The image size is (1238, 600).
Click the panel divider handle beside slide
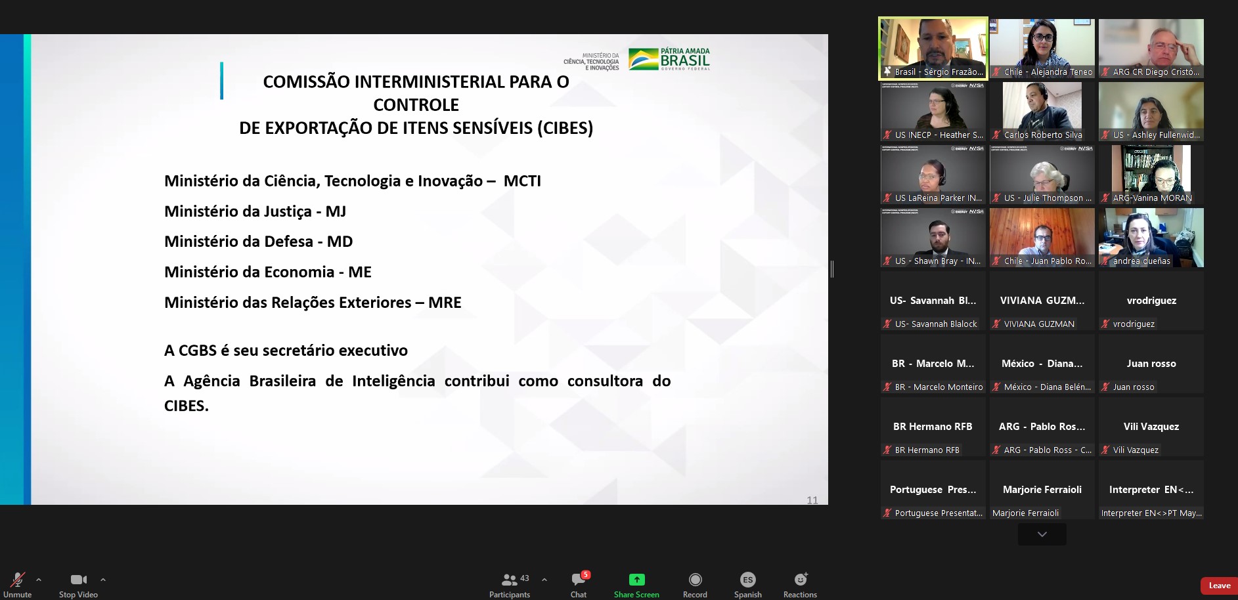pyautogui.click(x=832, y=268)
